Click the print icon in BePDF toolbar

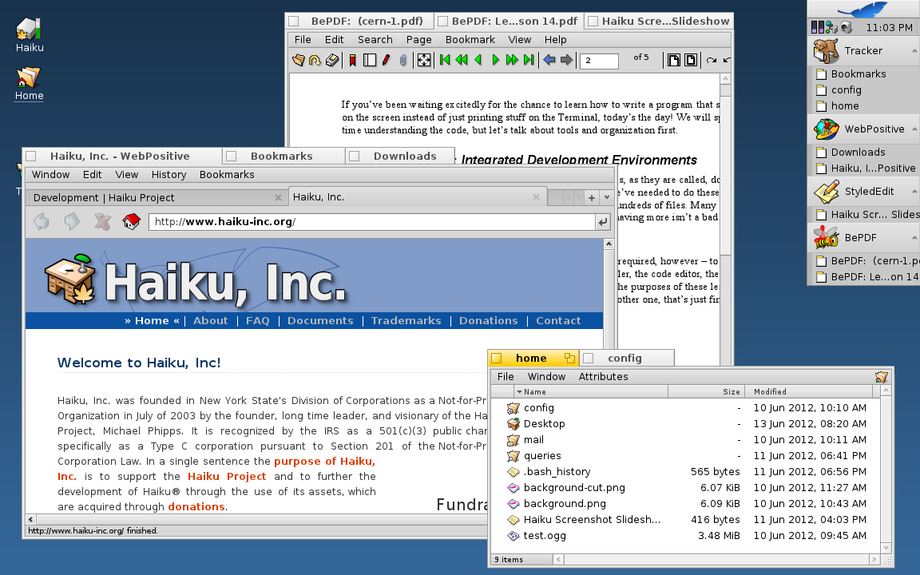(332, 60)
